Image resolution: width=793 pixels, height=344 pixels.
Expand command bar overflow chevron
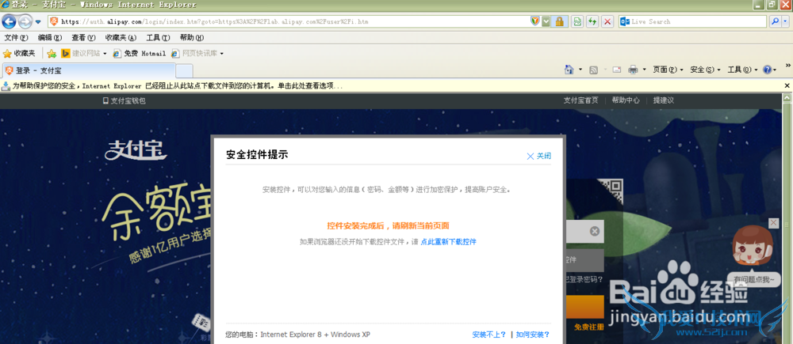tap(787, 65)
